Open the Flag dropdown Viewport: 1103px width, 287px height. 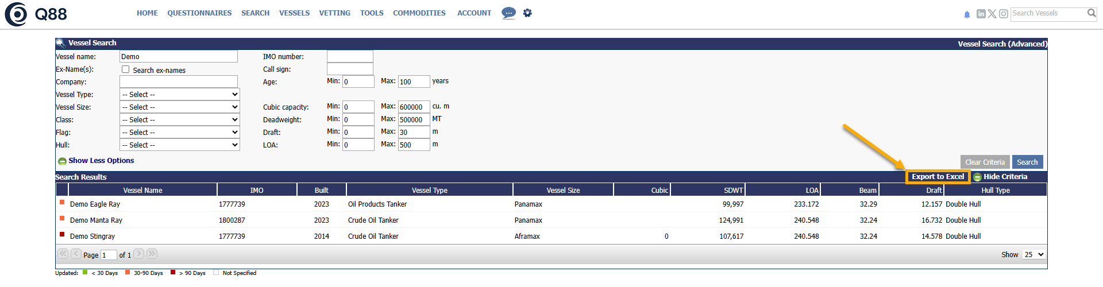(179, 132)
